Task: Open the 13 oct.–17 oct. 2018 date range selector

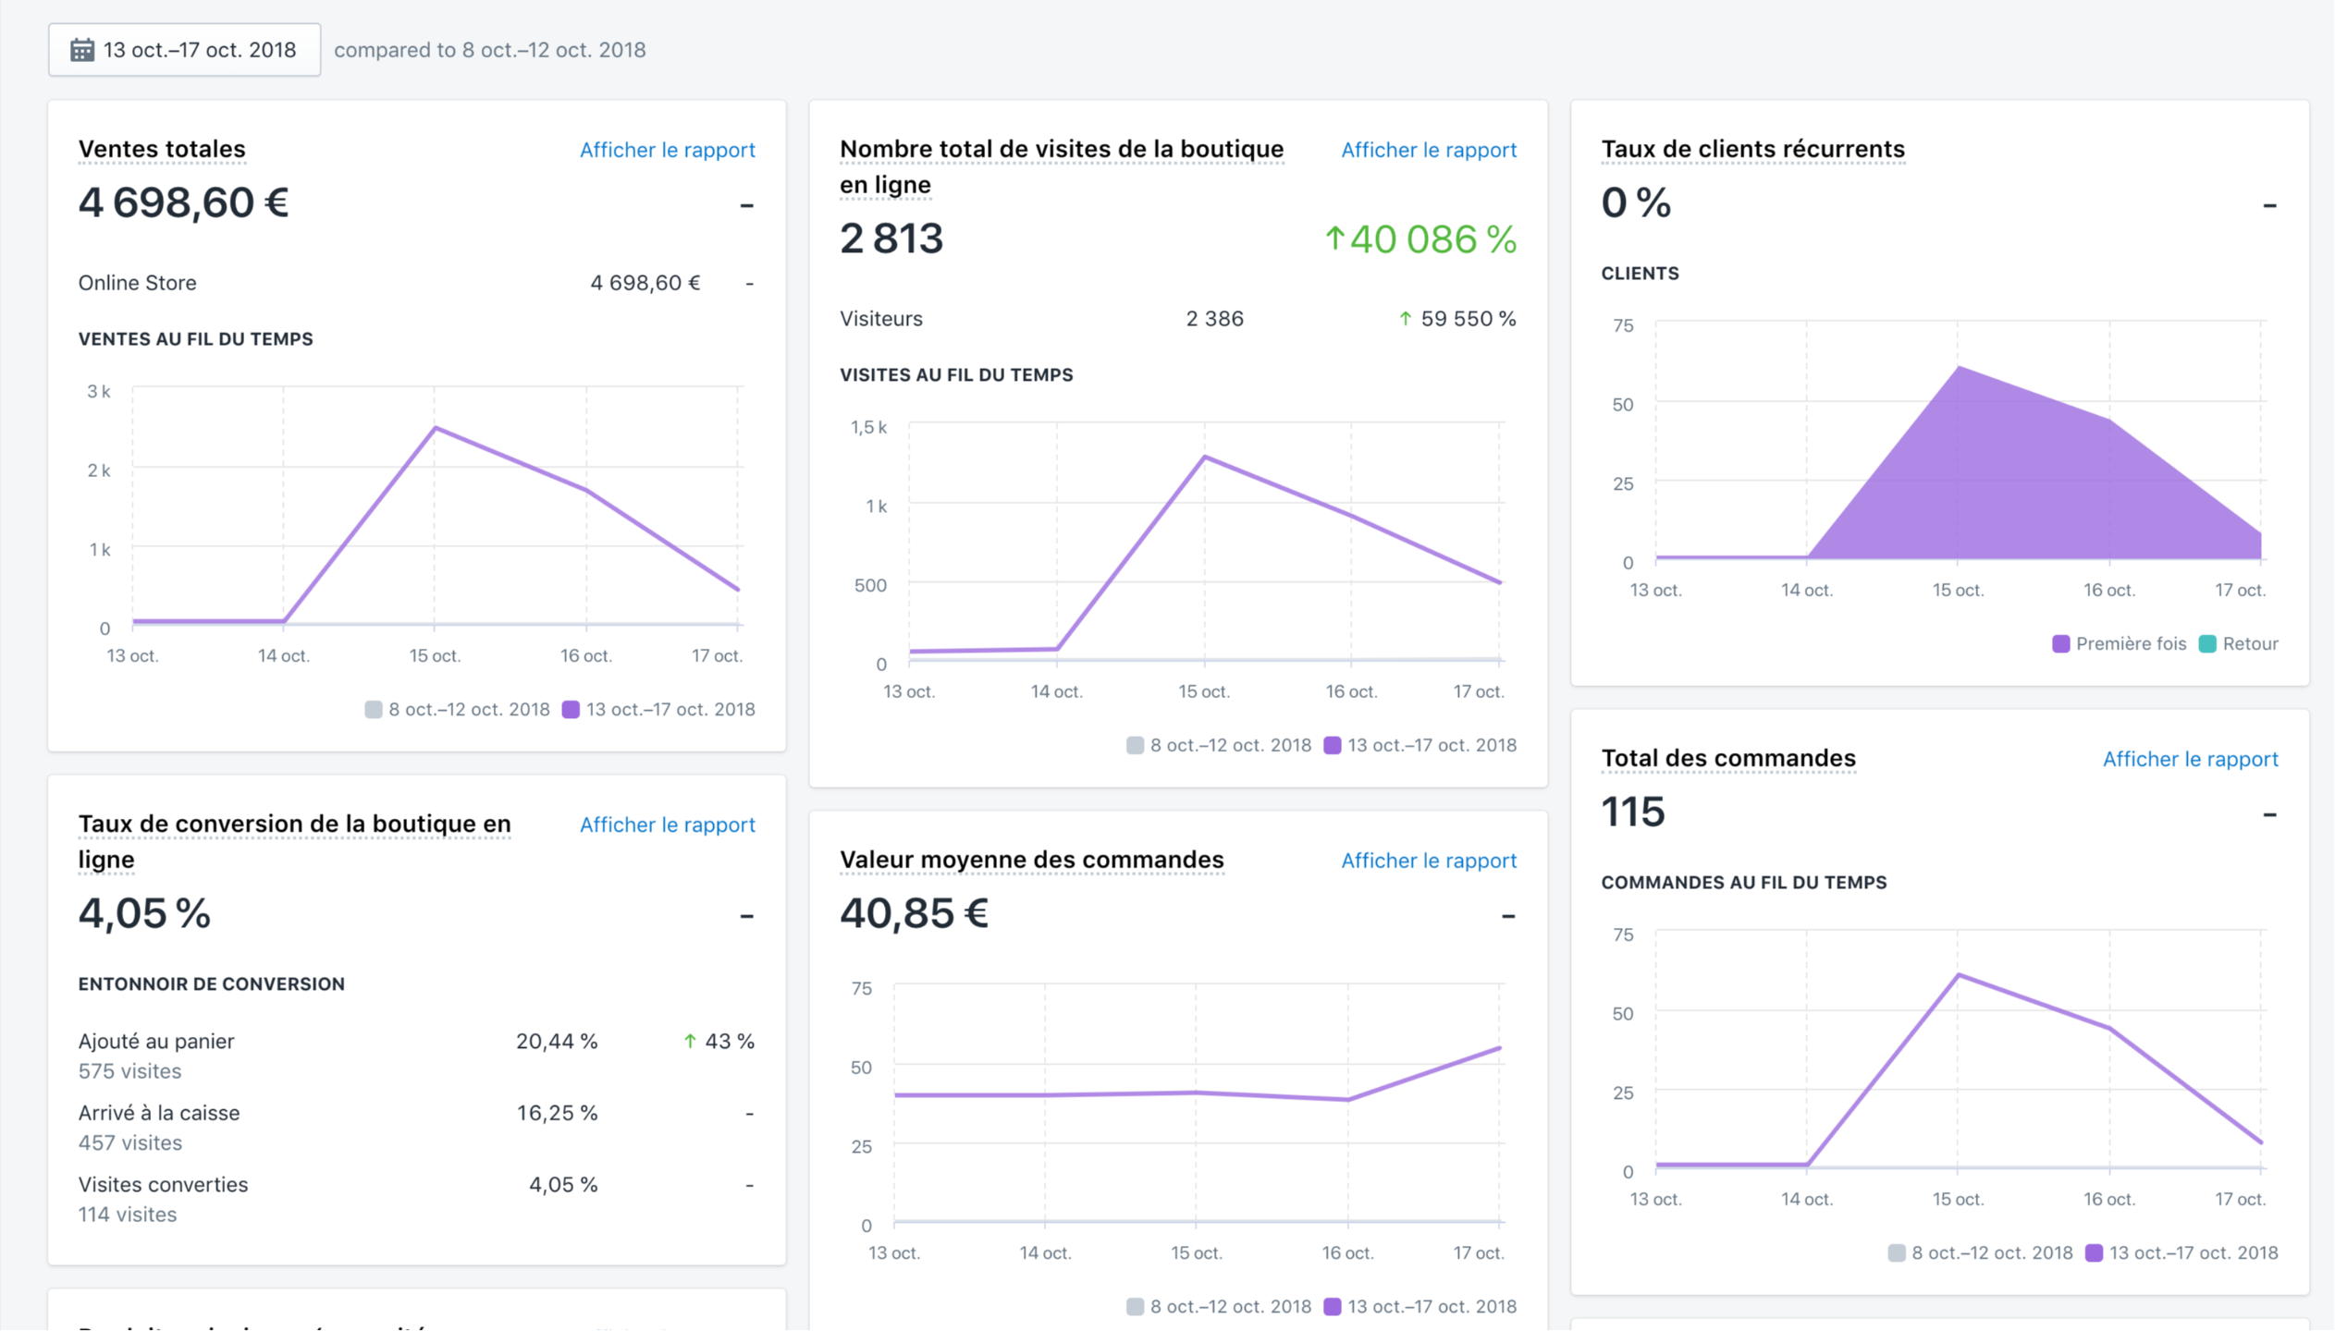Action: [199, 50]
